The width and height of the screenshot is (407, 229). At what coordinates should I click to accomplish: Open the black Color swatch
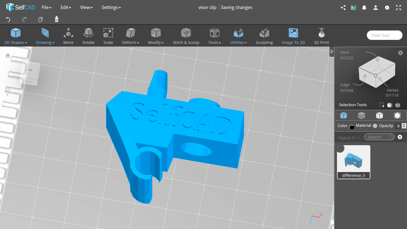[352, 127]
